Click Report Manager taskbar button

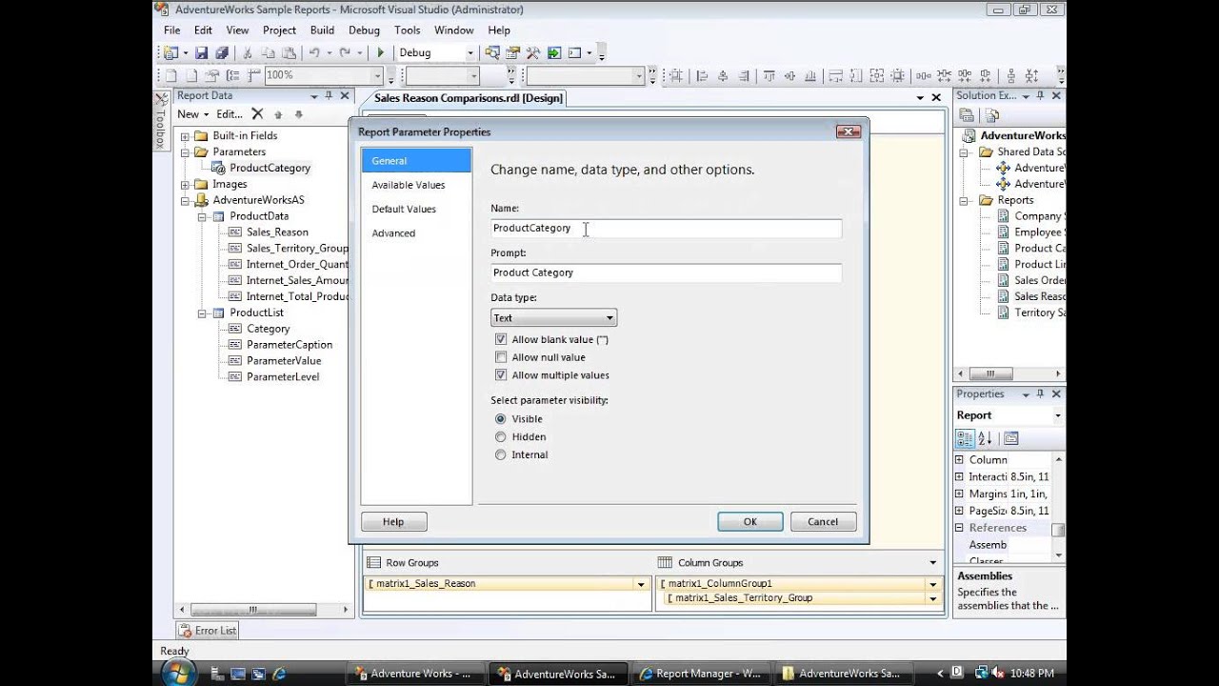click(x=700, y=674)
